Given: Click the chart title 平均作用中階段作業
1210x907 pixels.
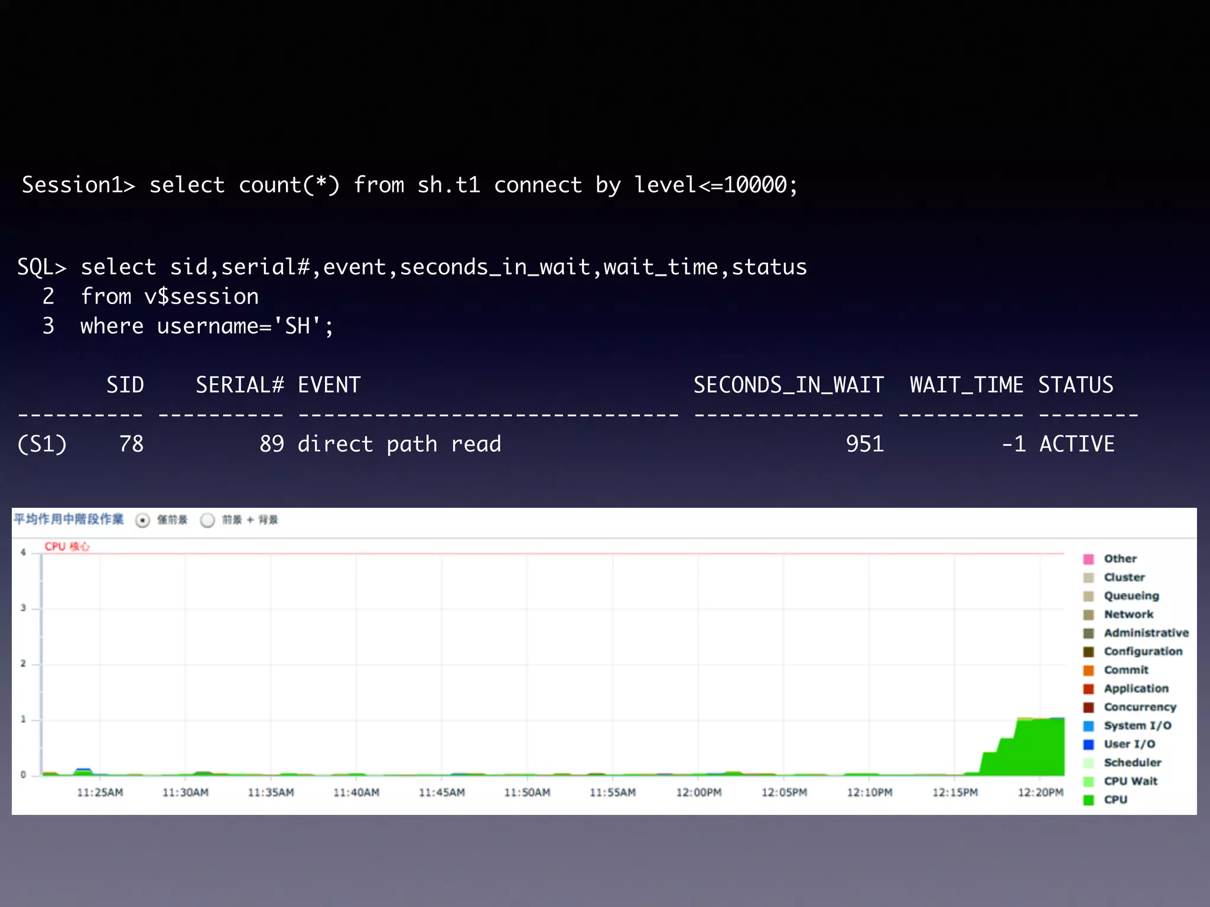Looking at the screenshot, I should 69,520.
